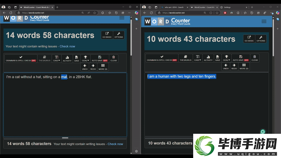
Task: Click 'Check now' link in bottom status bar
Action: (115, 144)
